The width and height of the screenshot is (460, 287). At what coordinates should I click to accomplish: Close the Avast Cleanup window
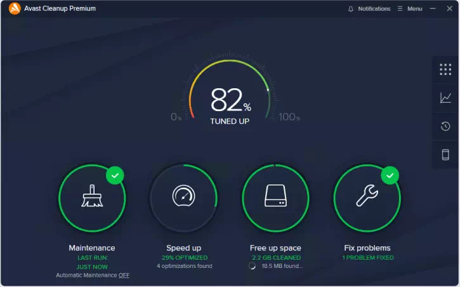click(449, 8)
